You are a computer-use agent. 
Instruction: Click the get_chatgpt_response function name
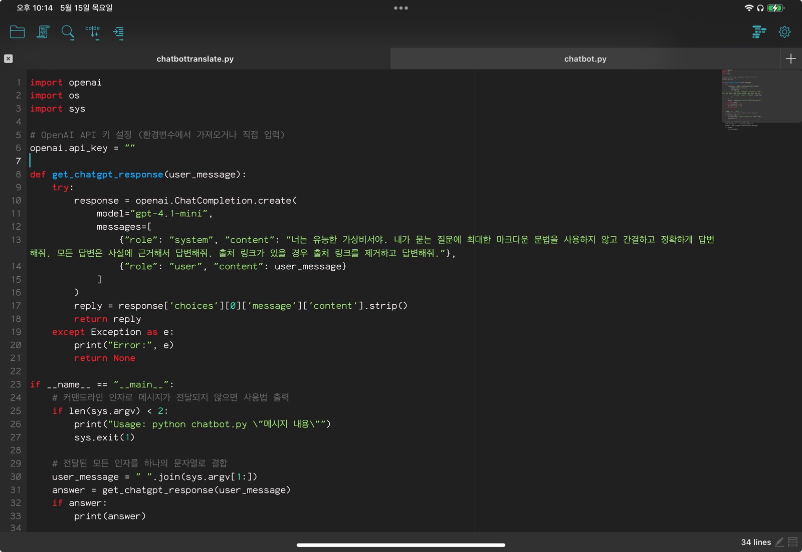[107, 174]
